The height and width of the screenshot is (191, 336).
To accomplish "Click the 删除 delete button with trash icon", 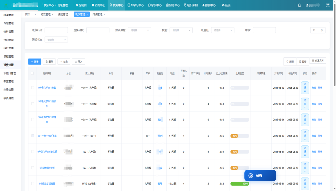I will pyautogui.click(x=49, y=62).
